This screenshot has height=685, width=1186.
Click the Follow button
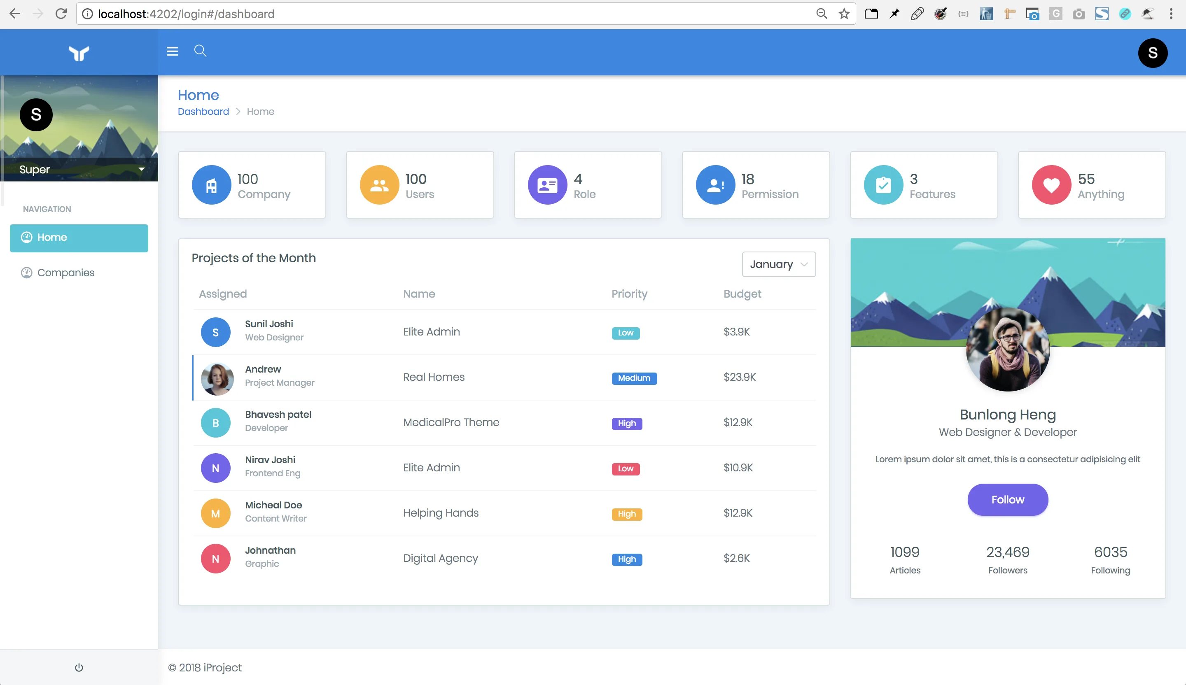tap(1007, 500)
